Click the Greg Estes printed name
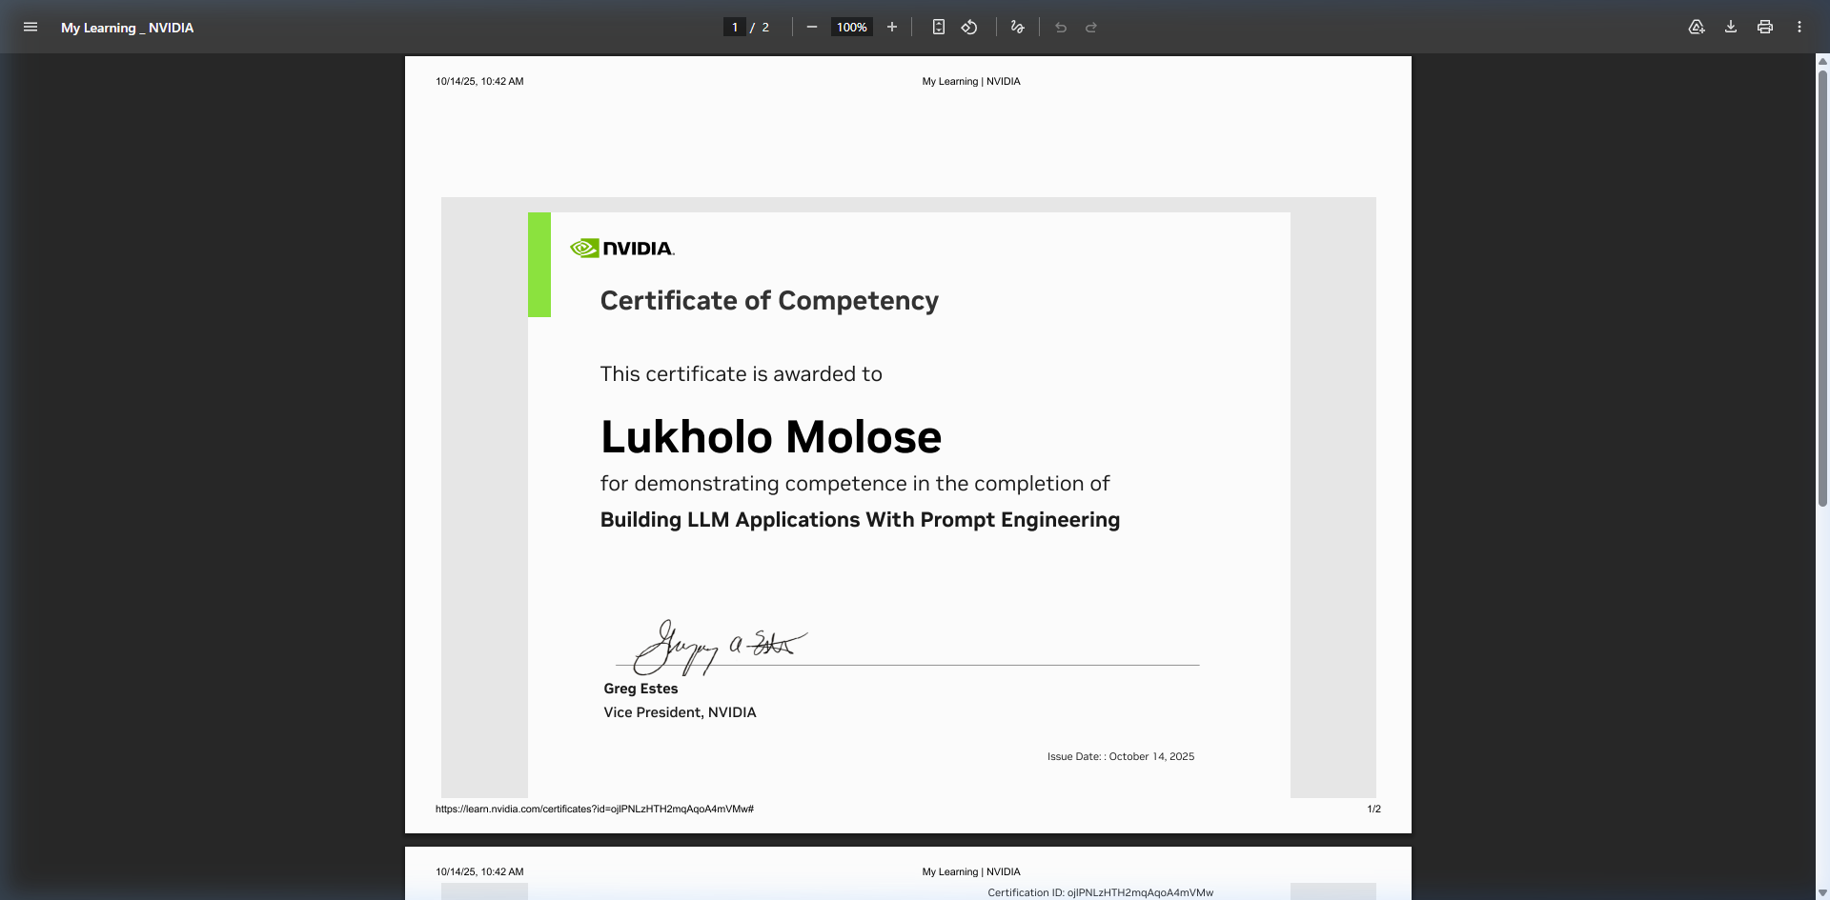 coord(640,689)
